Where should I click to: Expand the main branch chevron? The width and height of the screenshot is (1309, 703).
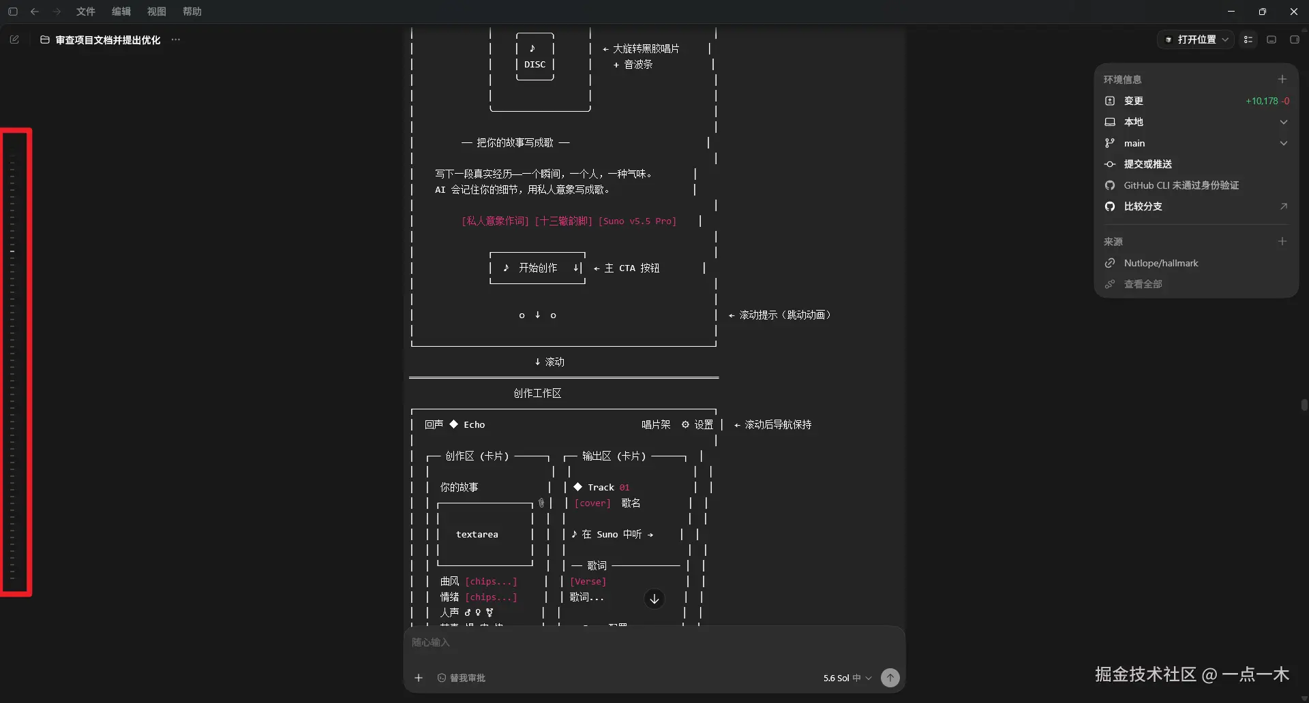pos(1284,143)
